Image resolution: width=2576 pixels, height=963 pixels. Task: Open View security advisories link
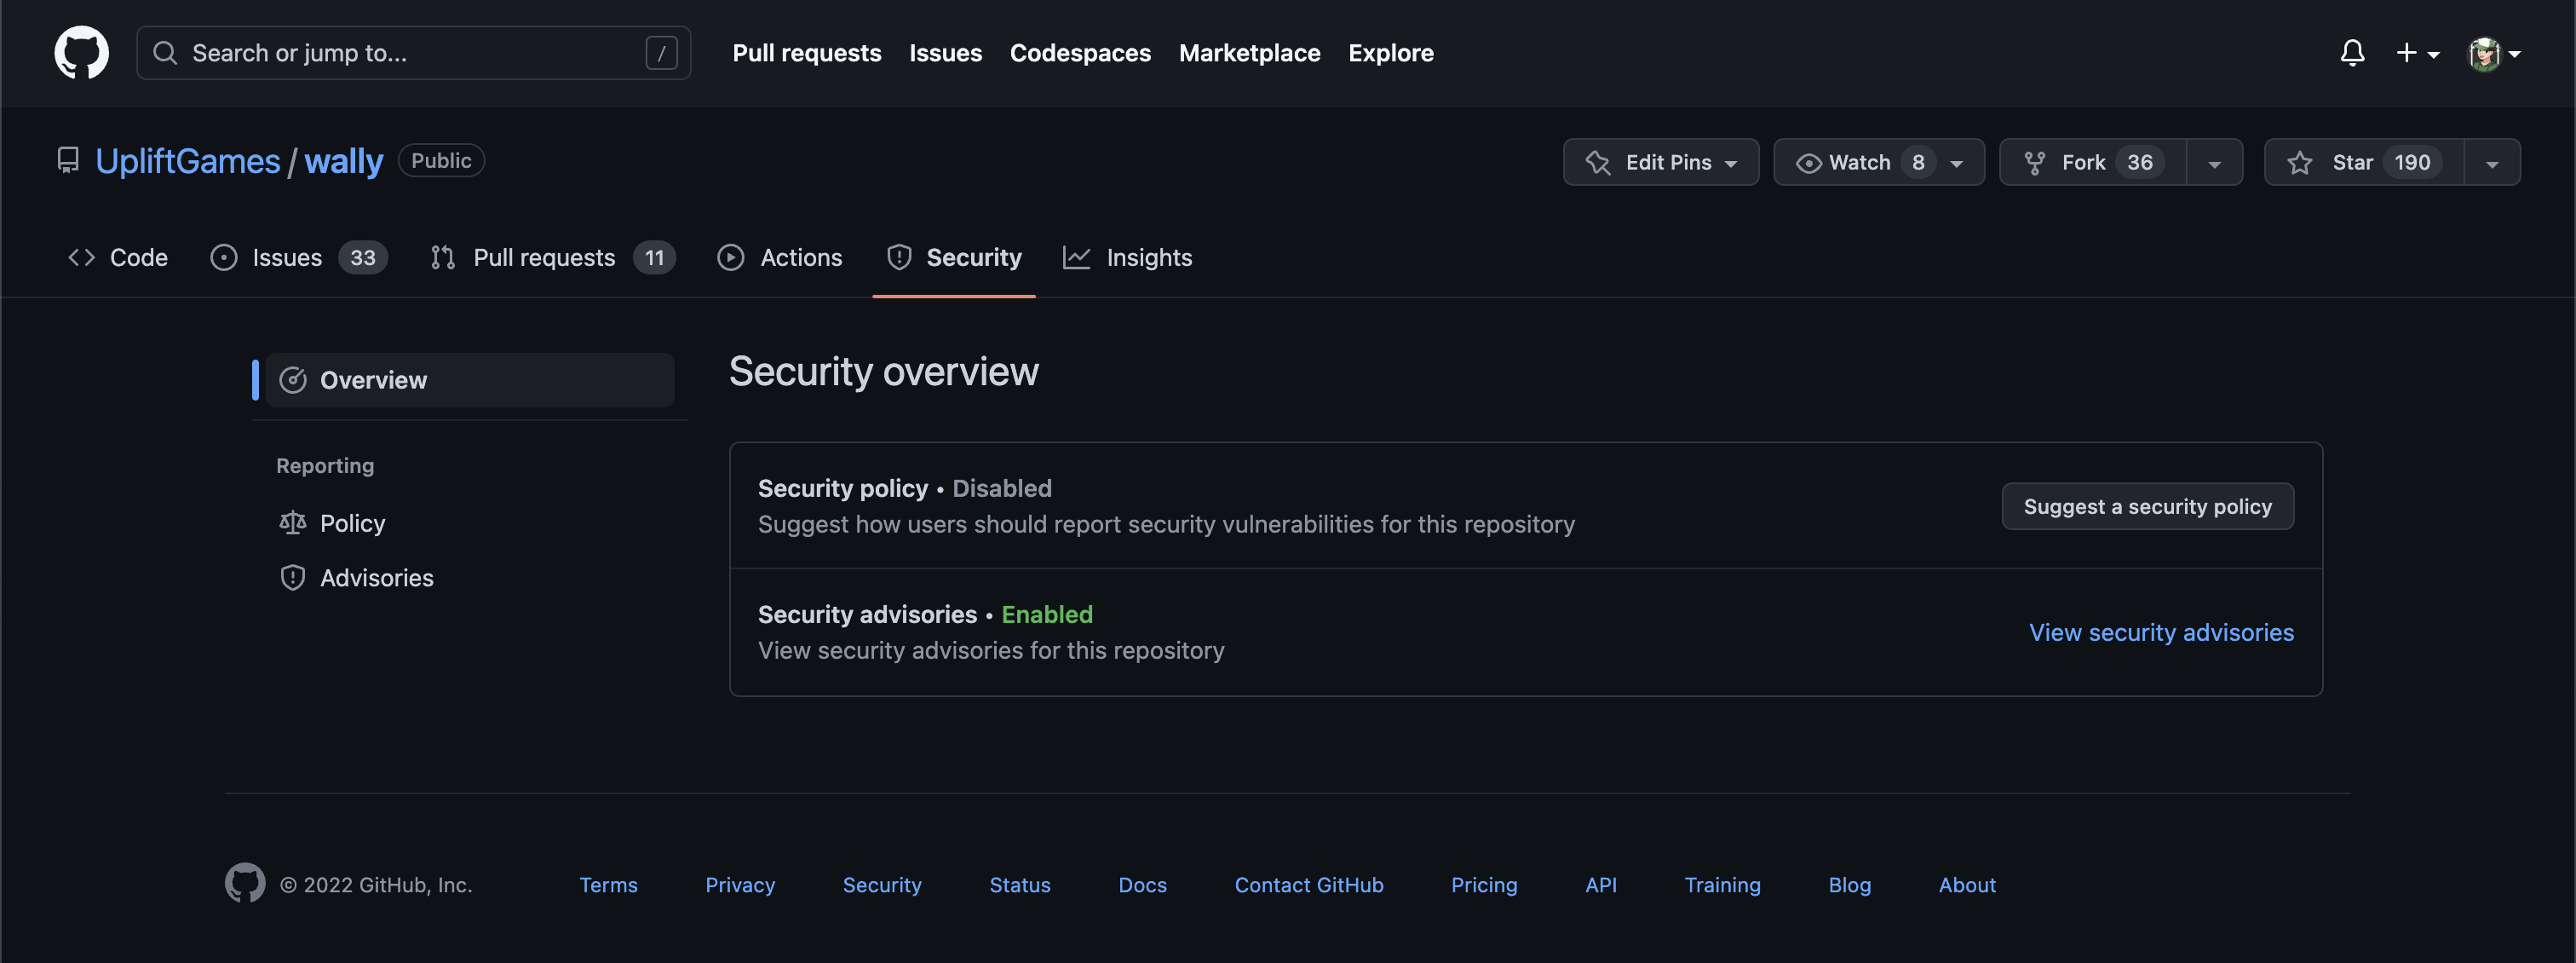pyautogui.click(x=2161, y=633)
